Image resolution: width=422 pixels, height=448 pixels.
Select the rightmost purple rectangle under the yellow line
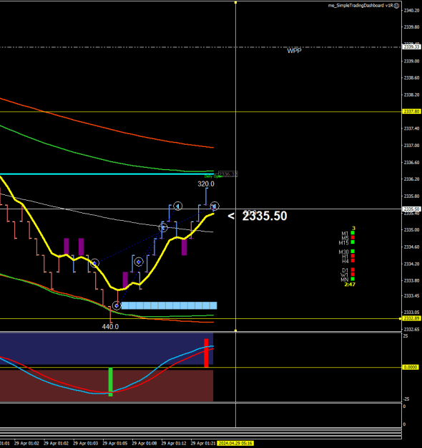[185, 247]
